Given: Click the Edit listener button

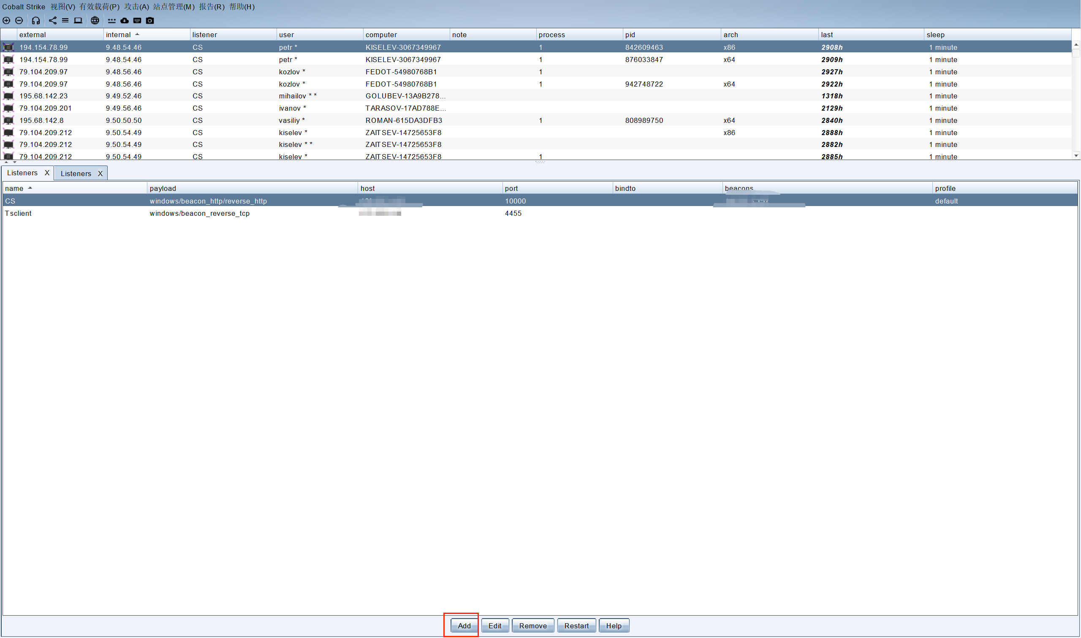Looking at the screenshot, I should point(495,626).
